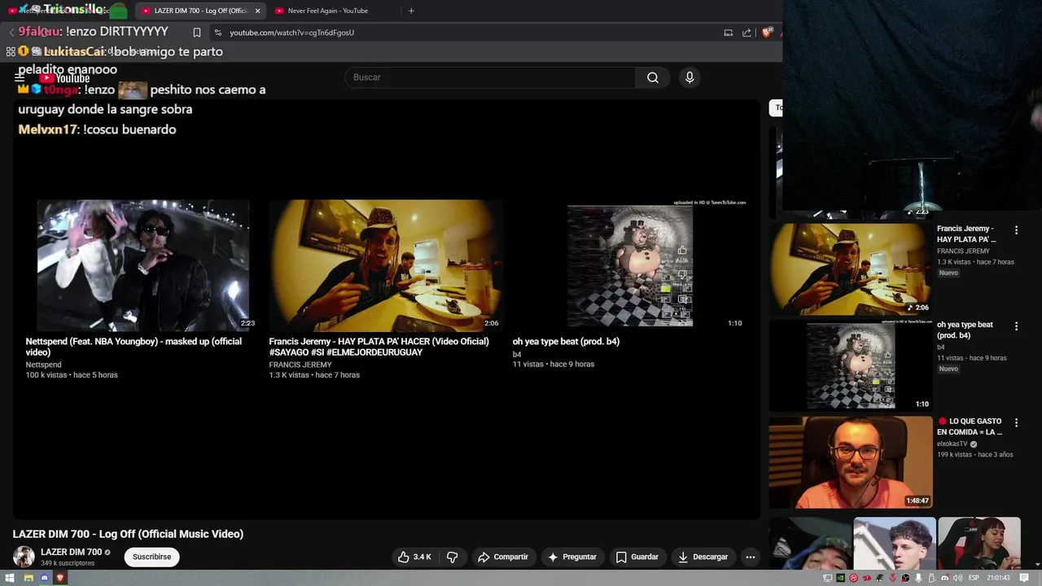Click elxokasTV channel name in sidebar
This screenshot has width=1042, height=586.
952,444
